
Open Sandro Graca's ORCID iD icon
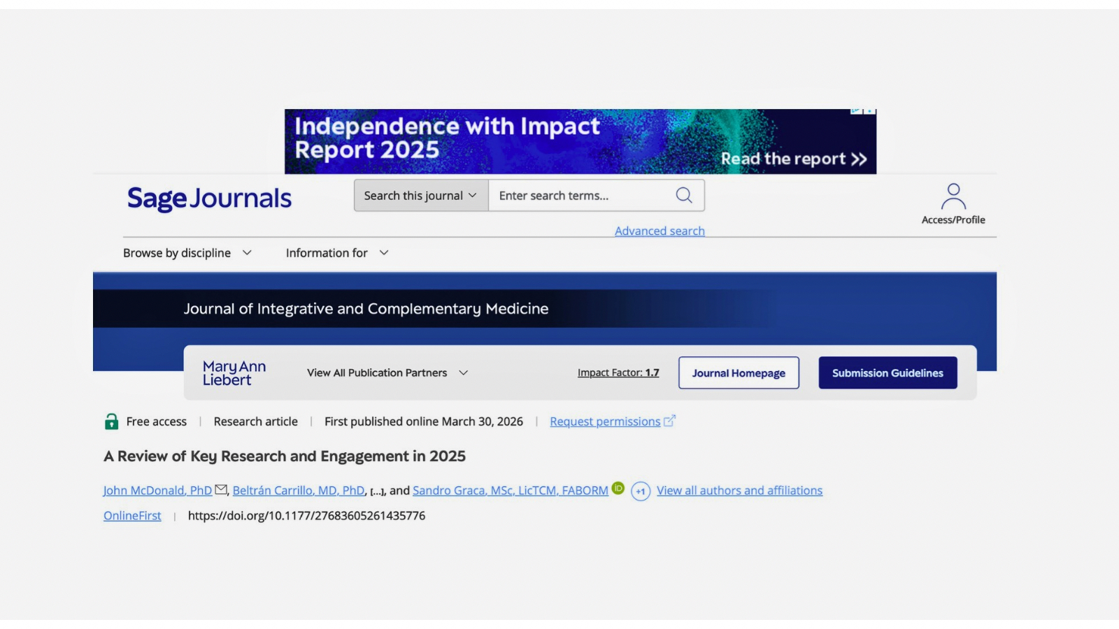[618, 489]
